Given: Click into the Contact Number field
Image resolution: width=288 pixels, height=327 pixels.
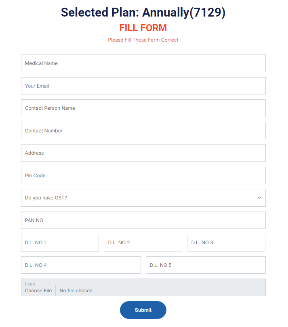Looking at the screenshot, I should point(143,131).
